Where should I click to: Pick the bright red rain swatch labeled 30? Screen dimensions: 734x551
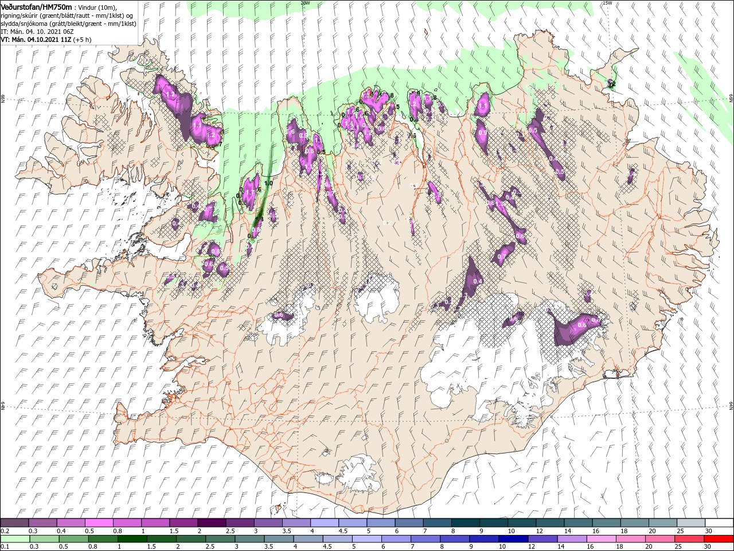[719, 539]
